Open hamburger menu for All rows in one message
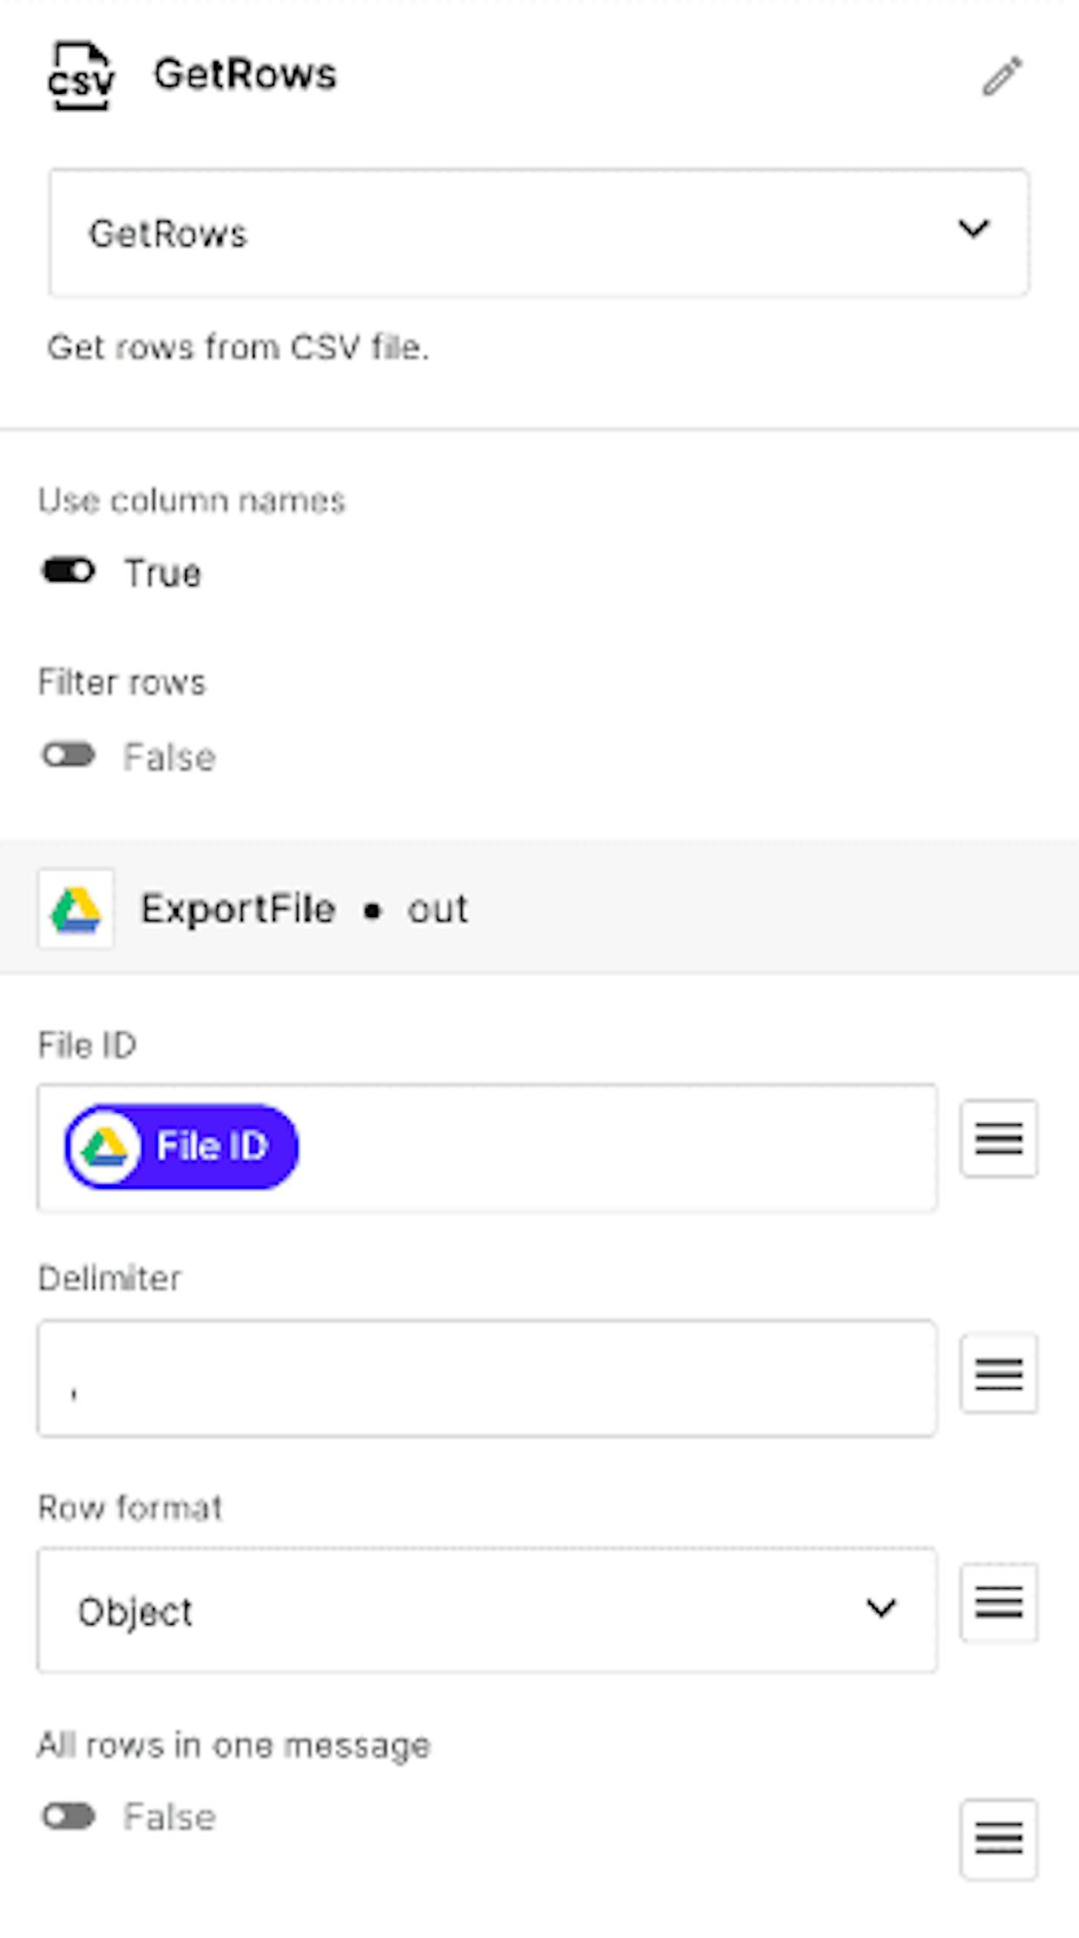 point(999,1839)
